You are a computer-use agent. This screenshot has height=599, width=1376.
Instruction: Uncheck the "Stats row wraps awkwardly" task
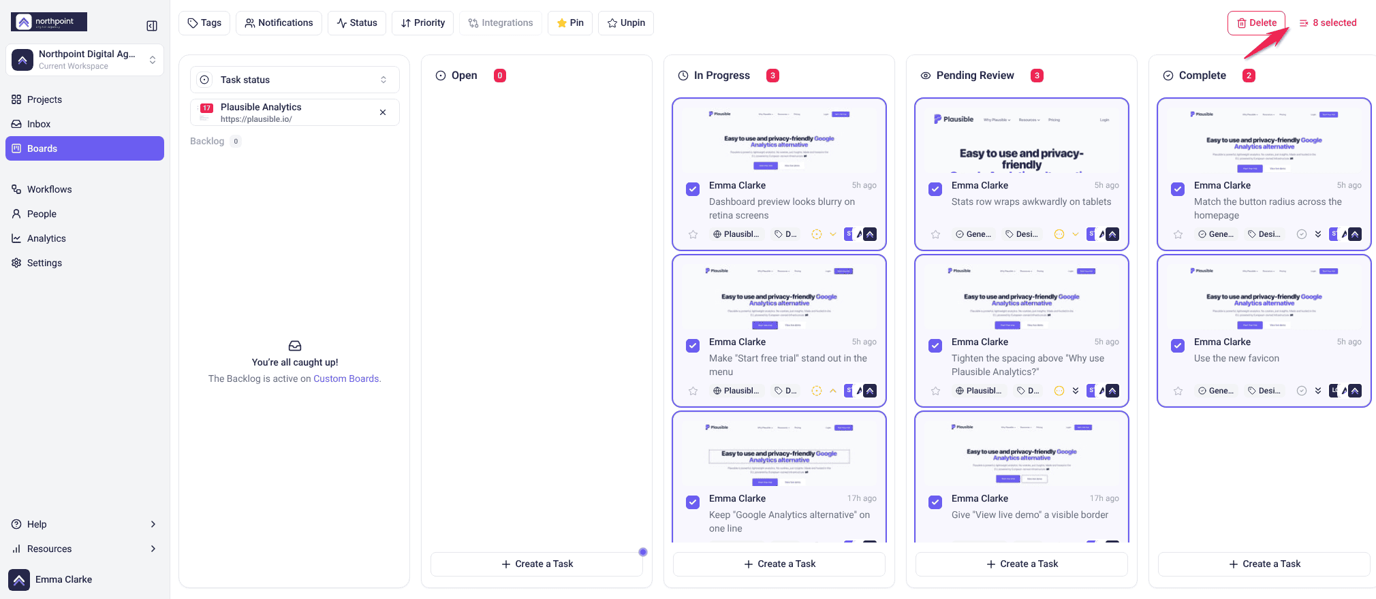[x=935, y=189]
